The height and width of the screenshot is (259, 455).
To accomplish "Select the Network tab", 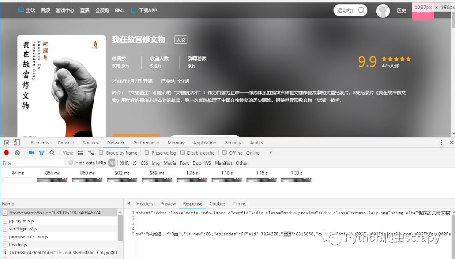I will click(x=116, y=143).
